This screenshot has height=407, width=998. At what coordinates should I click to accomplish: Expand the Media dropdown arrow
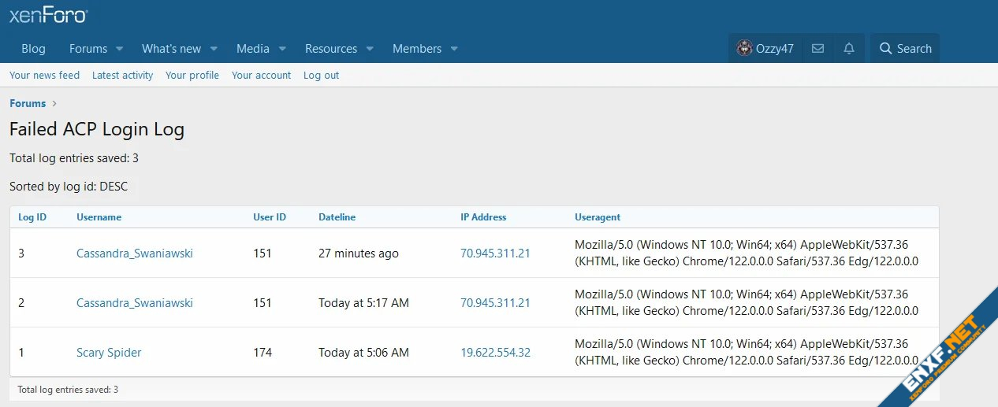click(282, 49)
